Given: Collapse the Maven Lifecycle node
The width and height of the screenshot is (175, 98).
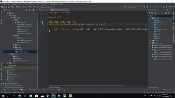Looking at the screenshot, I should pos(151,18).
